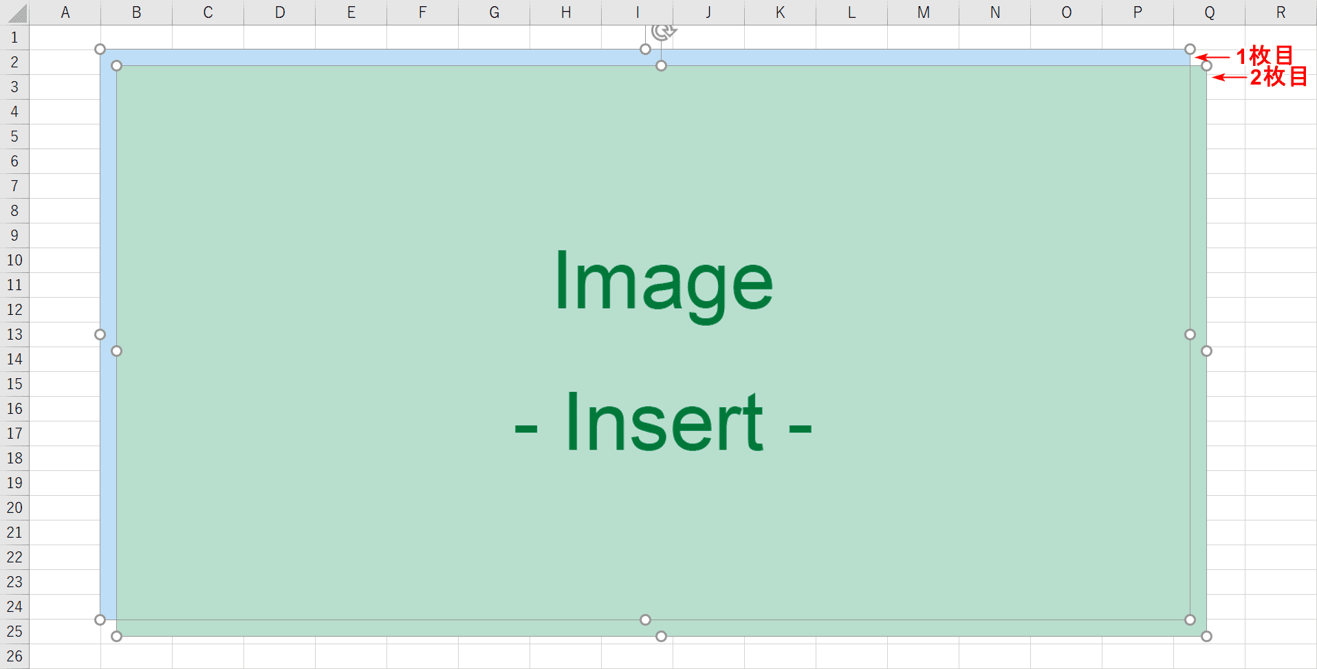This screenshot has width=1317, height=669.
Task: Select row 9 header
Action: pyautogui.click(x=14, y=235)
